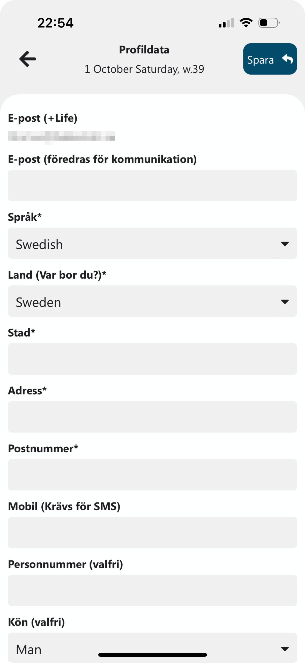Tap the undo arrow inside Spara button
Image resolution: width=305 pixels, height=663 pixels.
(x=287, y=59)
